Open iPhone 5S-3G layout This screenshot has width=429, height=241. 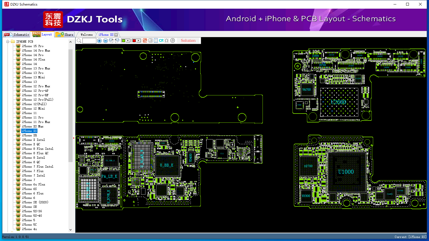pyautogui.click(x=32, y=211)
